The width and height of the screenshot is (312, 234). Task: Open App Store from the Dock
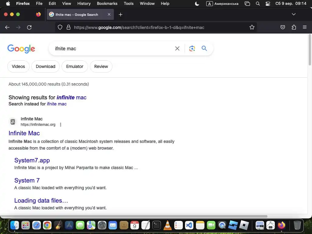(69, 225)
